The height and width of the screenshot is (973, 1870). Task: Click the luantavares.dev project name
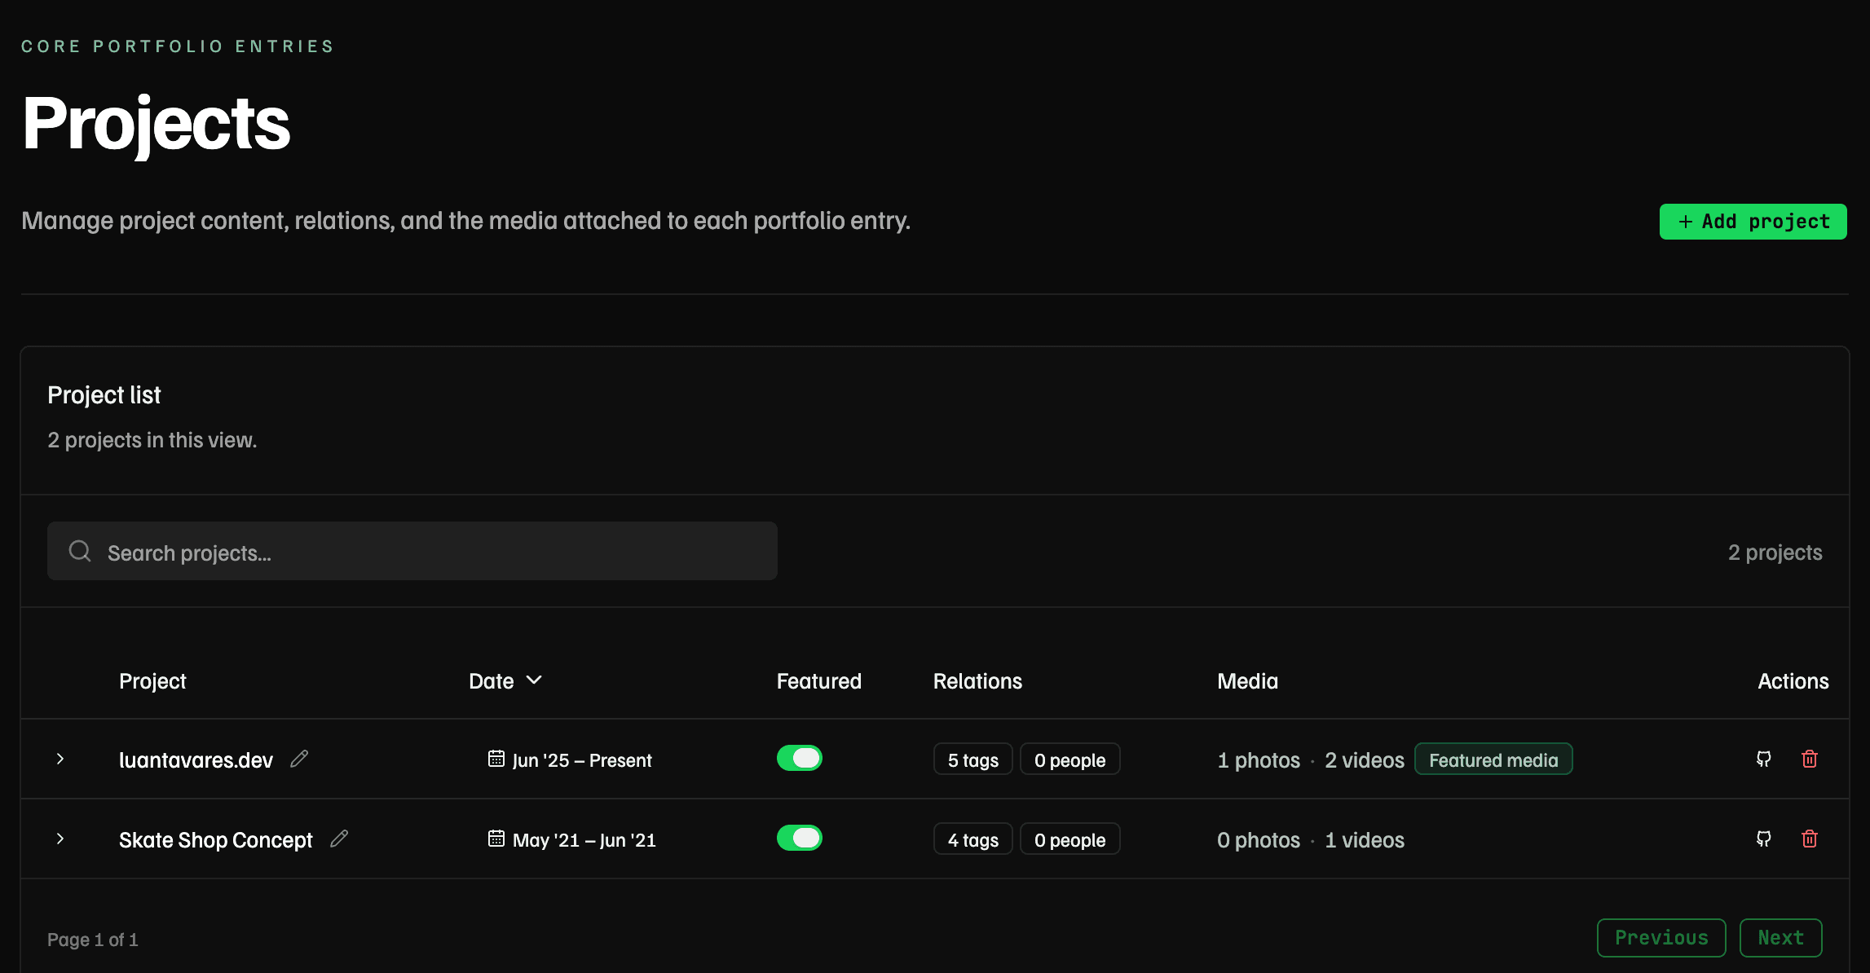(x=196, y=760)
